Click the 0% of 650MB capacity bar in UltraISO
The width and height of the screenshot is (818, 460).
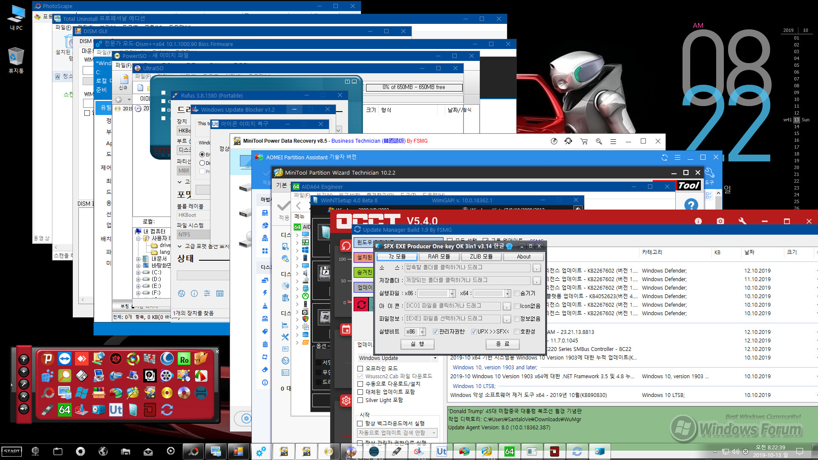tap(414, 87)
